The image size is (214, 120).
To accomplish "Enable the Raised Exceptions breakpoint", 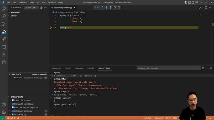I will (13, 100).
